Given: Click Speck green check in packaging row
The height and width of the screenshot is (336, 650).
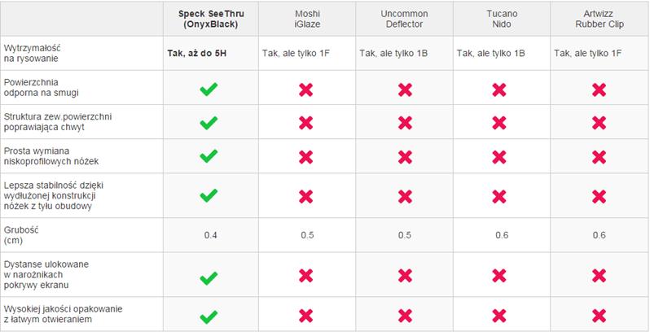Looking at the screenshot, I should (x=209, y=317).
